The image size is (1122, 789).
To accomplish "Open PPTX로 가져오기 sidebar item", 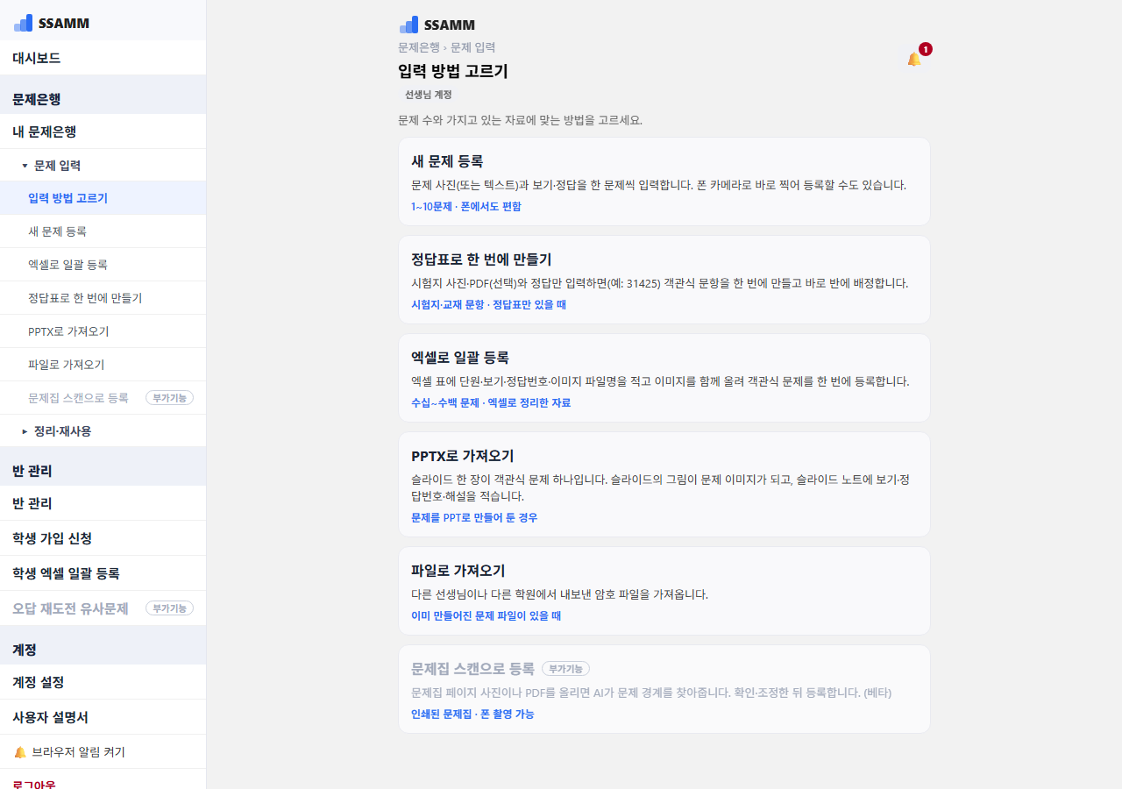I will pyautogui.click(x=103, y=331).
